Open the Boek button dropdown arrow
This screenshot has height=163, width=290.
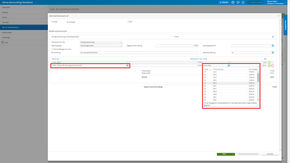233,154
